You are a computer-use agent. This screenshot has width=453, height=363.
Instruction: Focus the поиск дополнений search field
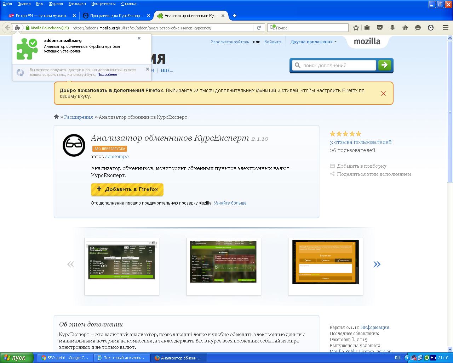pos(334,65)
